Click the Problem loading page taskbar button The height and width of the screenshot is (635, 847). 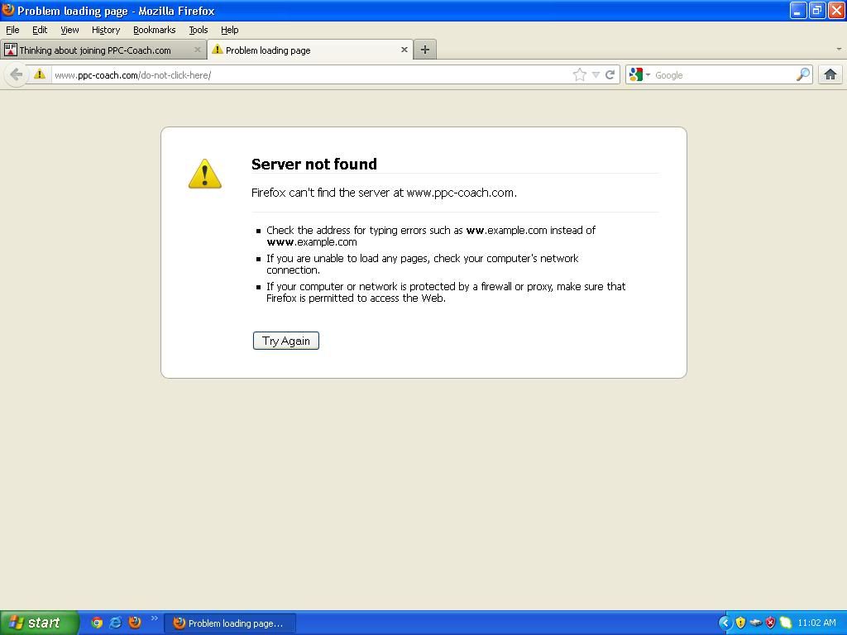pyautogui.click(x=230, y=623)
